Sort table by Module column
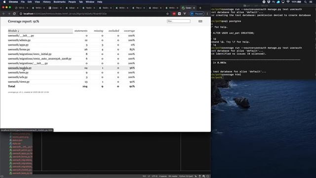316x178 pixels. tap(40, 31)
